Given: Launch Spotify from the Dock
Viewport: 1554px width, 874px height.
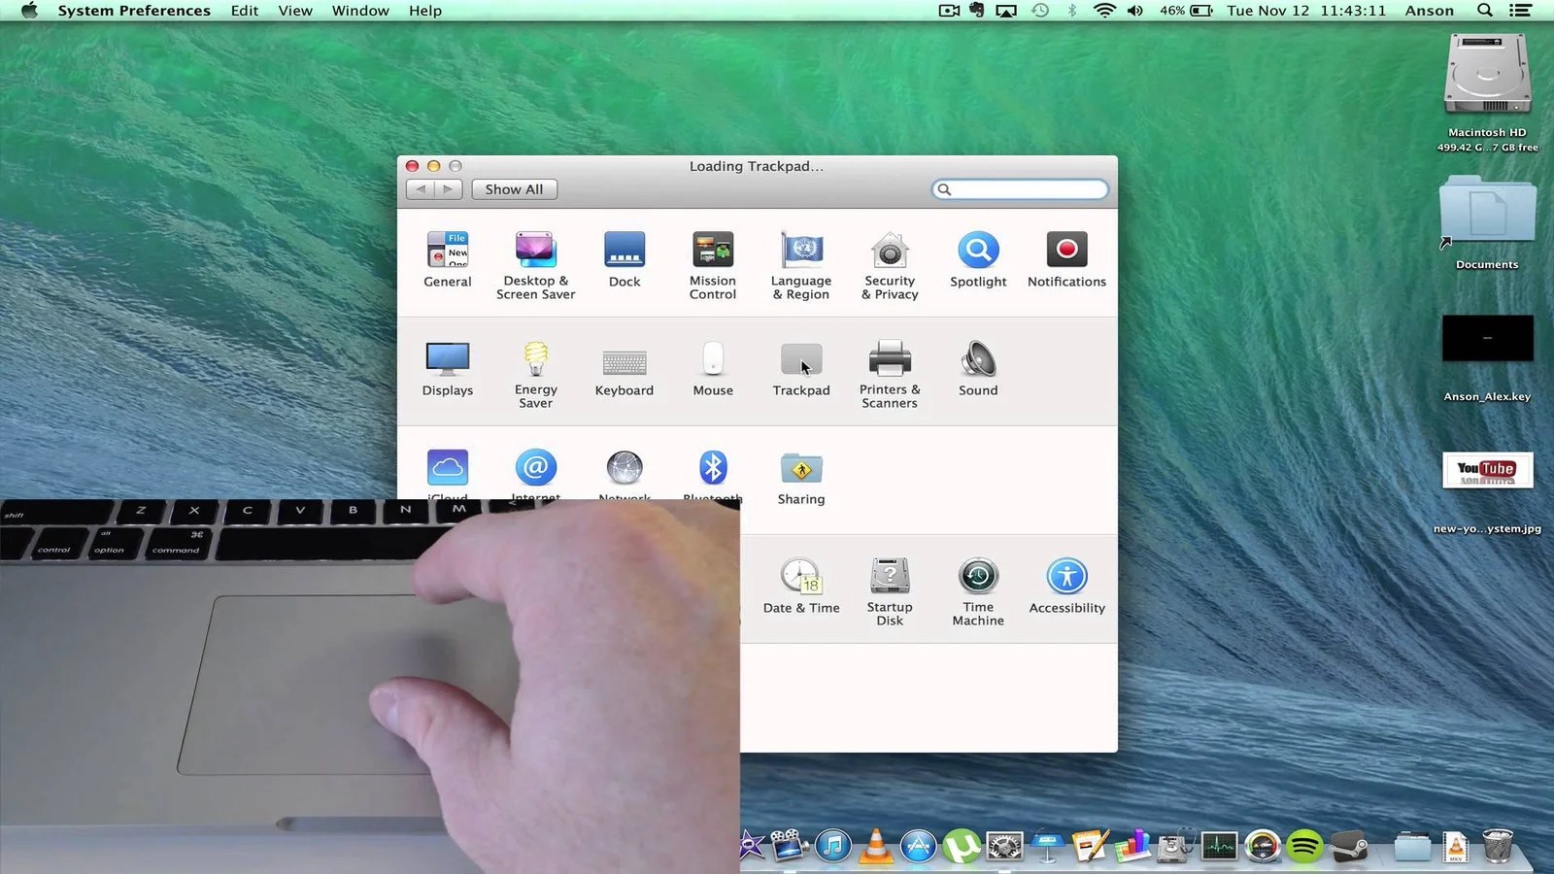Looking at the screenshot, I should coord(1305,846).
